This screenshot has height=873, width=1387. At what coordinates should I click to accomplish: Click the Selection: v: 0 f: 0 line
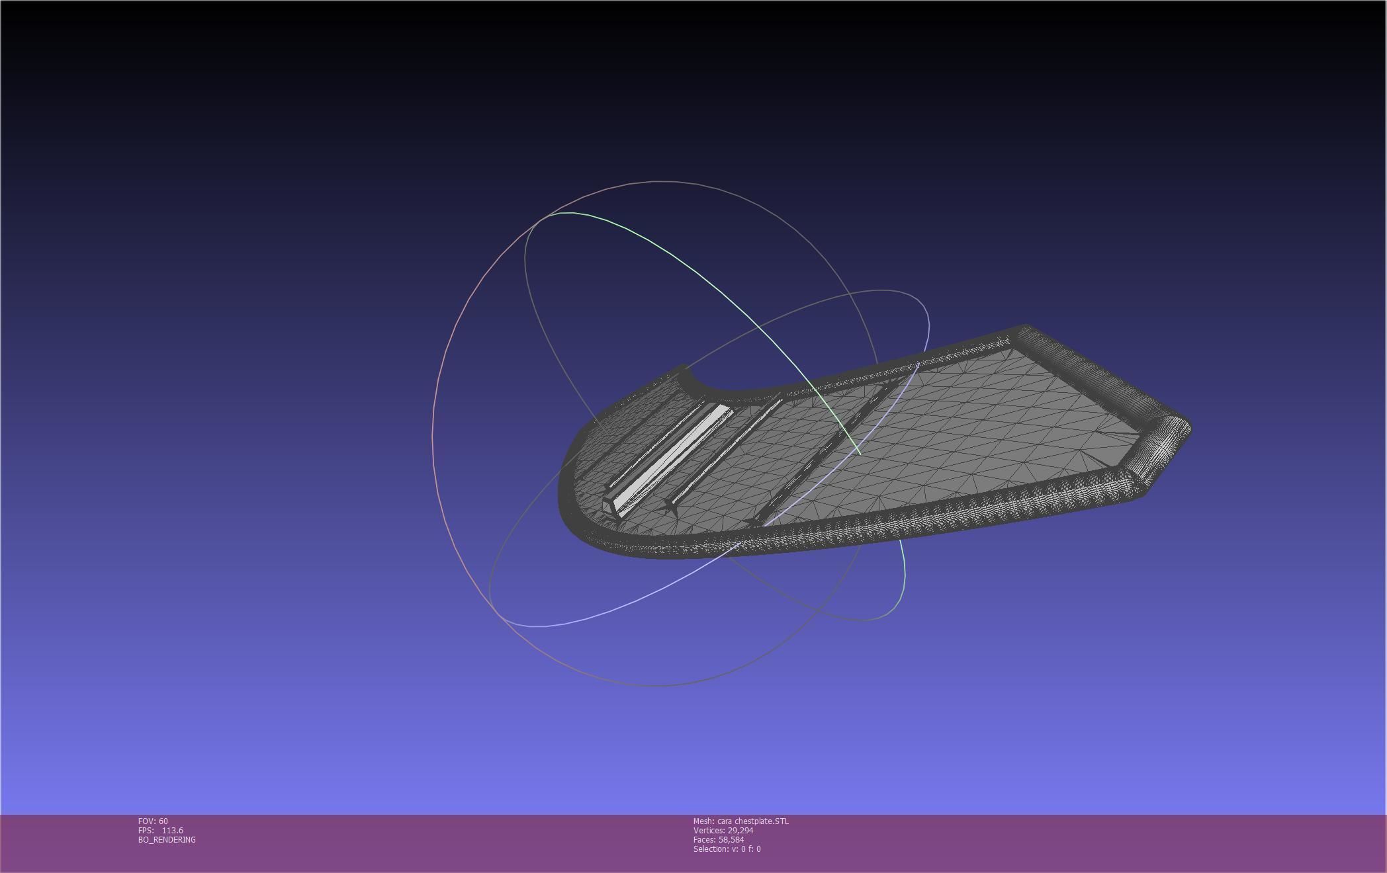coord(727,849)
